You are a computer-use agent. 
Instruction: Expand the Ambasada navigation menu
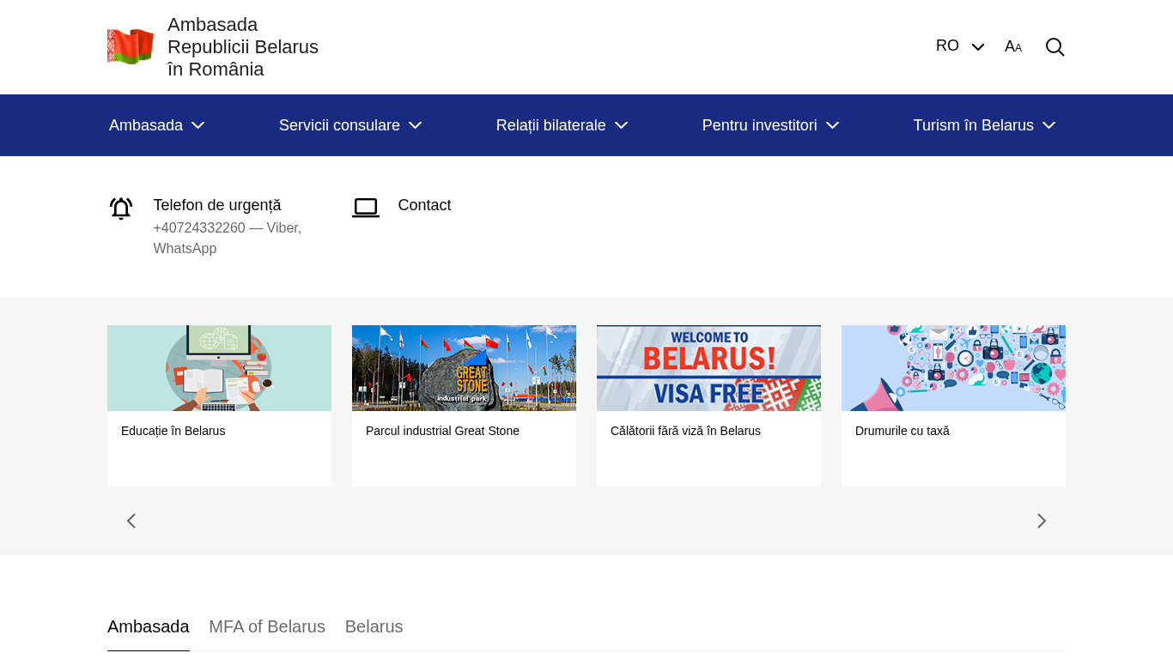156,125
